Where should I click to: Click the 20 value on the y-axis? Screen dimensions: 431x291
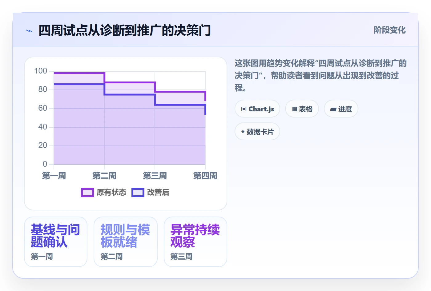[43, 145]
